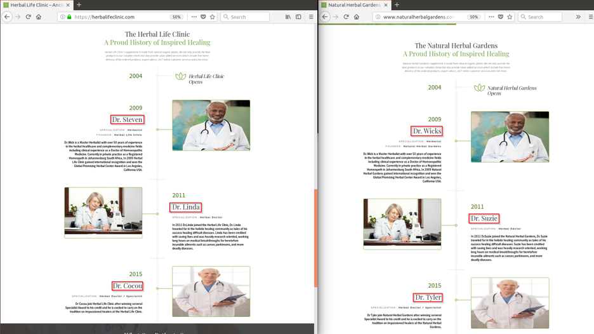Image resolution: width=594 pixels, height=334 pixels.
Task: Open new tab beside Herbal Life Clinic tab
Action: click(x=79, y=5)
